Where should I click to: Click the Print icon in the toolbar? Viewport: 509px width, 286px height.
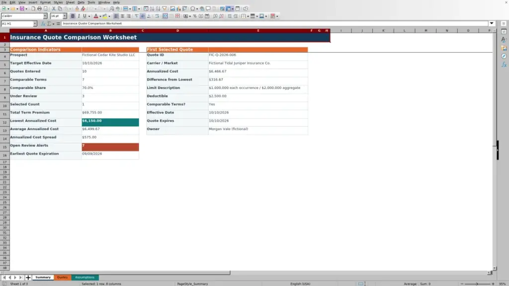click(x=39, y=8)
